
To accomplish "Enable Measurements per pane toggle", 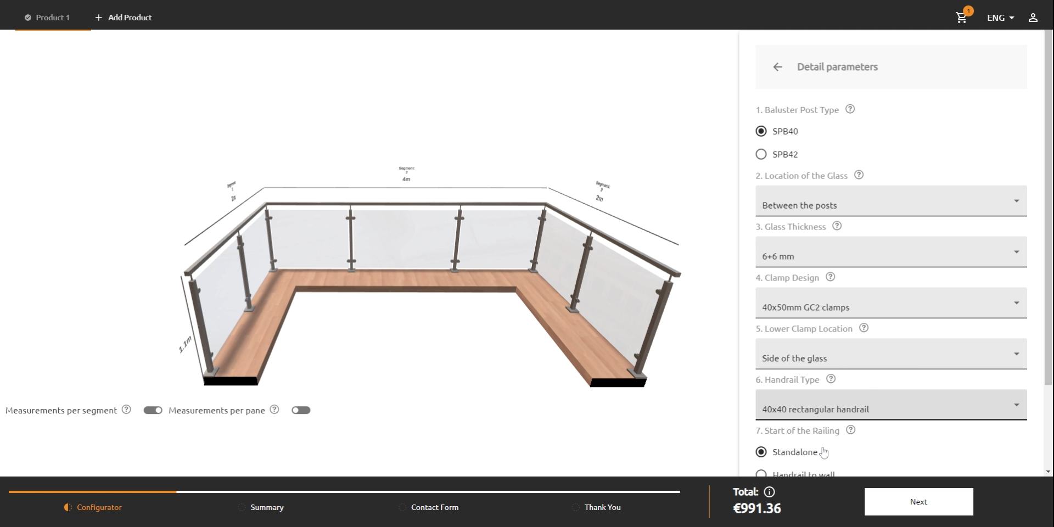I will (301, 410).
